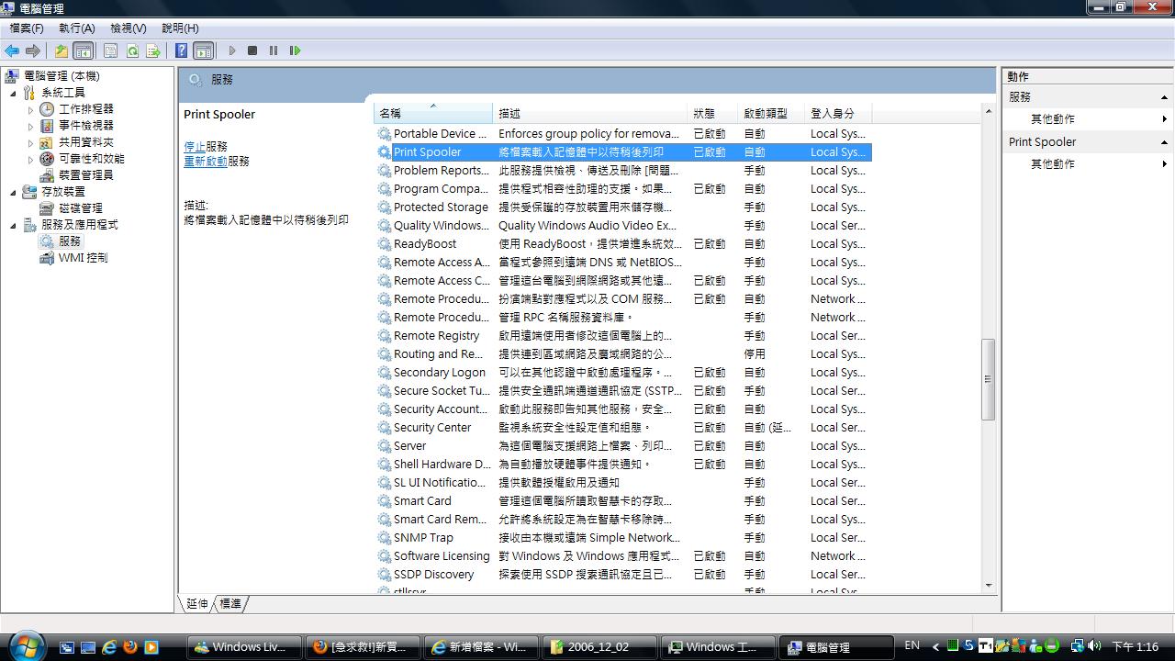Collapse the 系統工具 tree node
Image resolution: width=1175 pixels, height=661 pixels.
14,93
